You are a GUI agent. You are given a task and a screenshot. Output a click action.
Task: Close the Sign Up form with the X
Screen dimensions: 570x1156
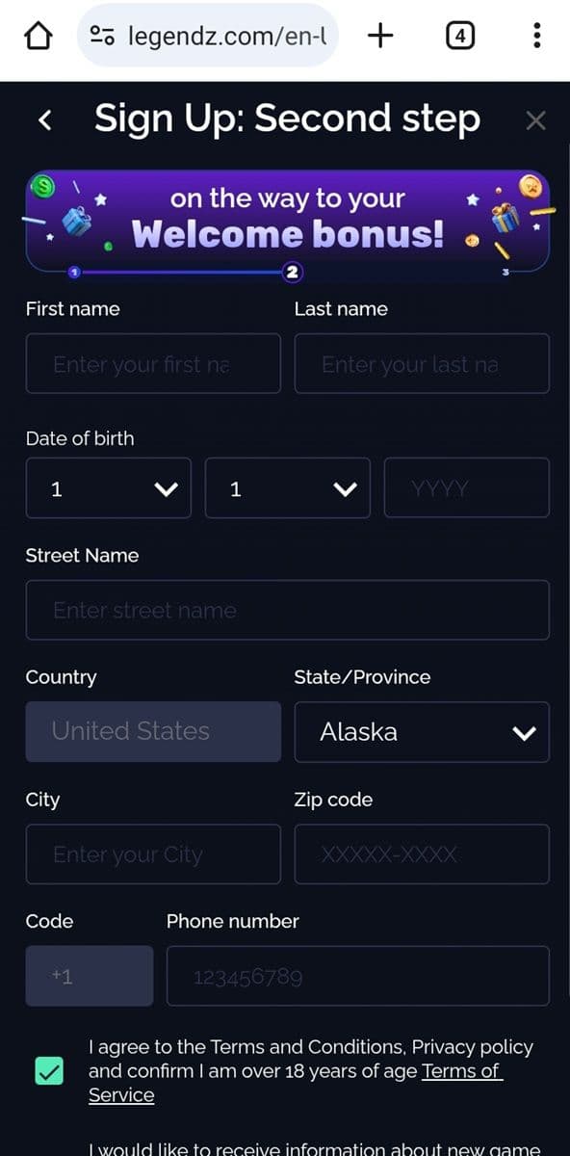click(536, 120)
